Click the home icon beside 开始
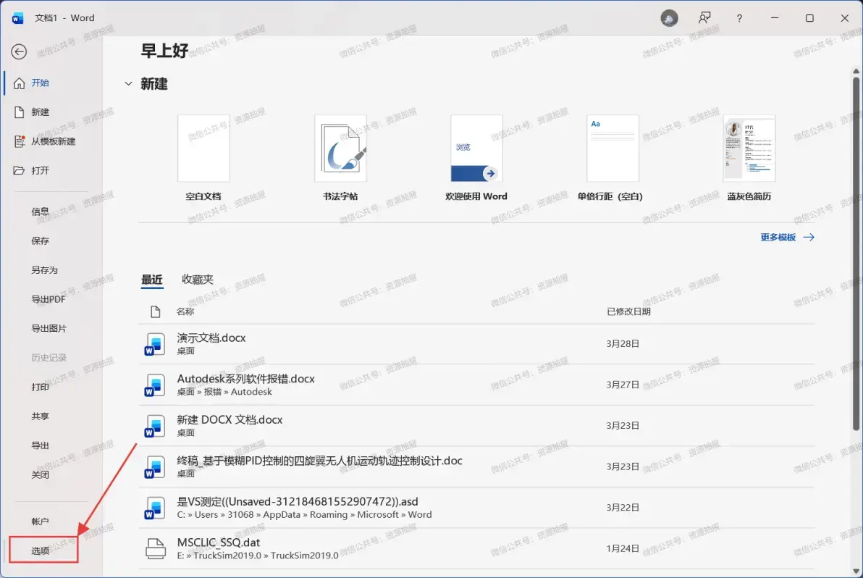This screenshot has width=863, height=578. pos(20,83)
